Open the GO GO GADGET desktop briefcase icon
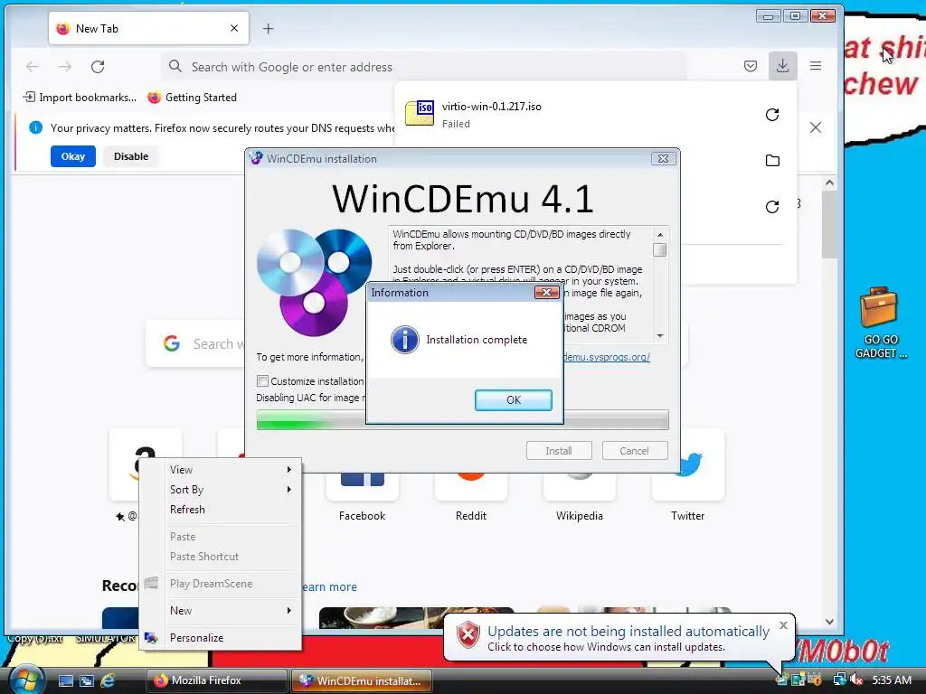The height and width of the screenshot is (694, 926). (x=879, y=323)
